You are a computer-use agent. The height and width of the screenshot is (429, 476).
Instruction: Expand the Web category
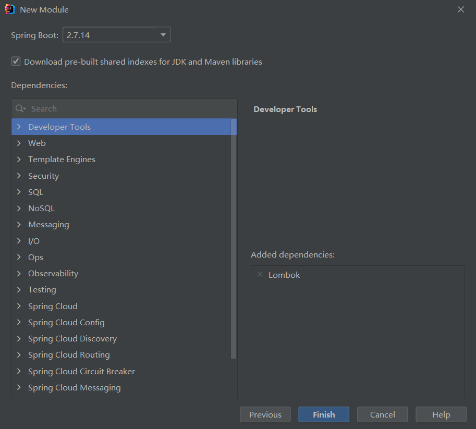19,143
